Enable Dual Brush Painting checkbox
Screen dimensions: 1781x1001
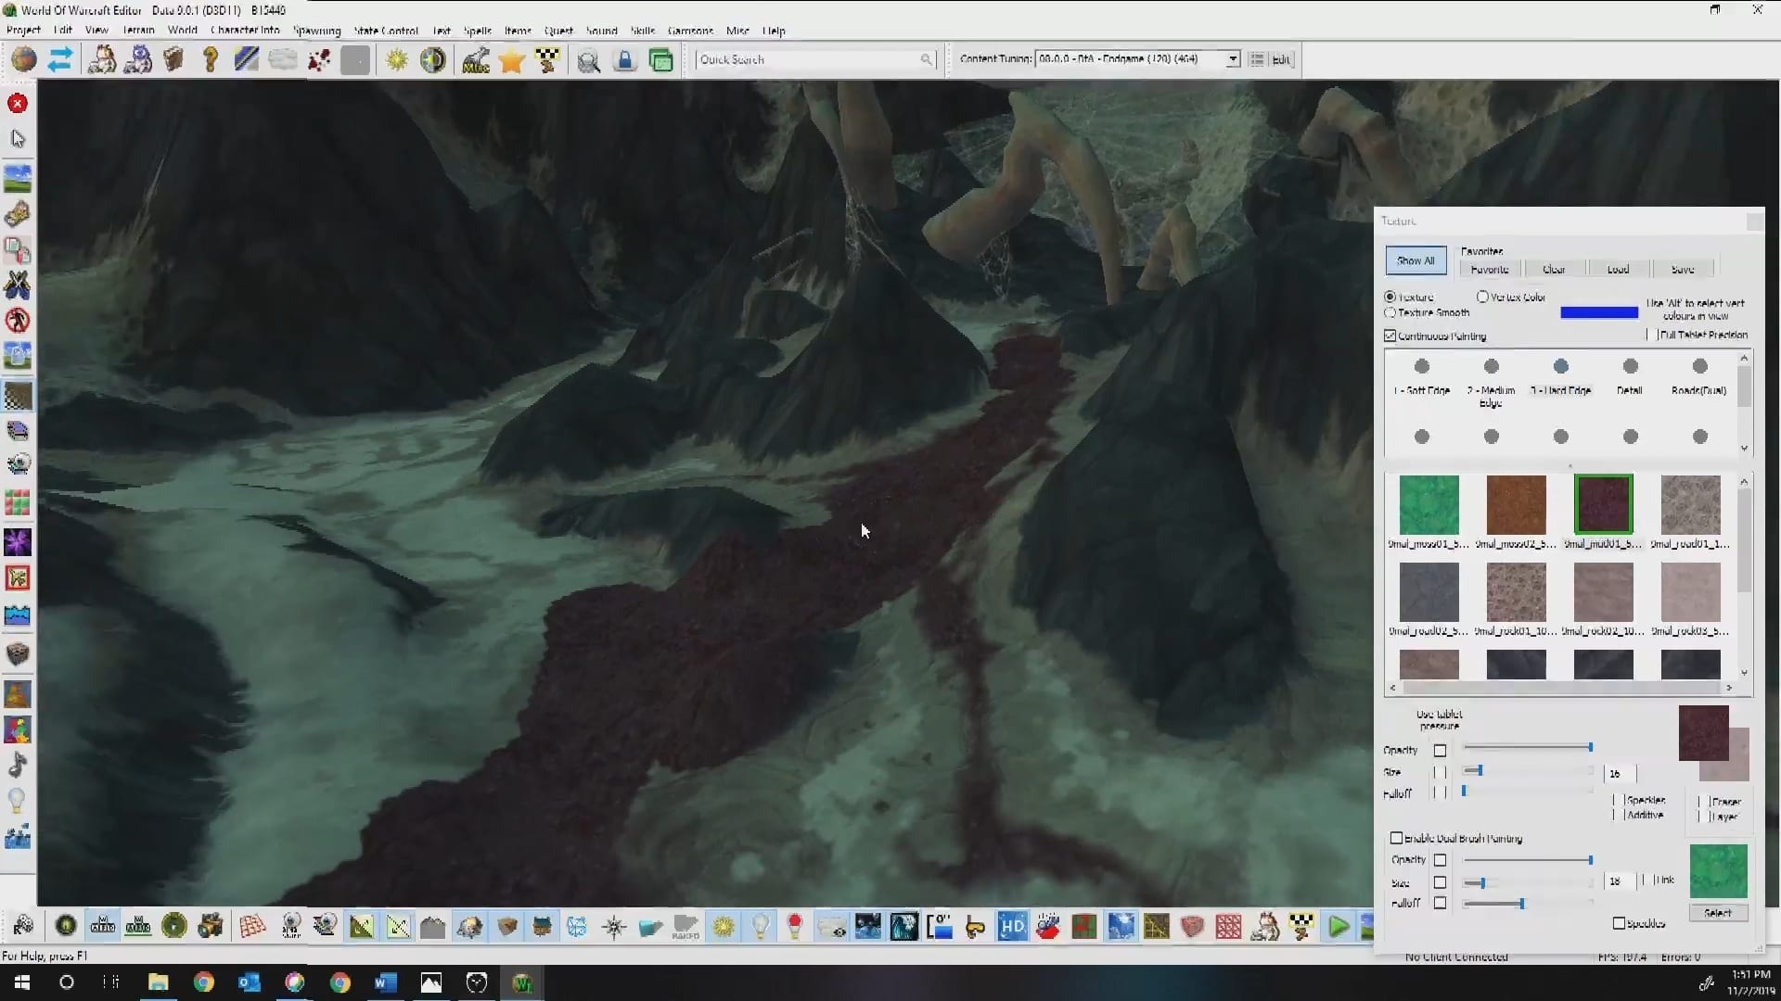[1396, 838]
